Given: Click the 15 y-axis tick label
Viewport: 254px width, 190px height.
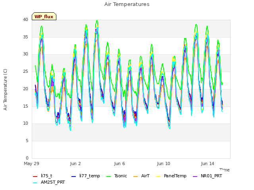Looking at the screenshot, I should [x=25, y=106].
